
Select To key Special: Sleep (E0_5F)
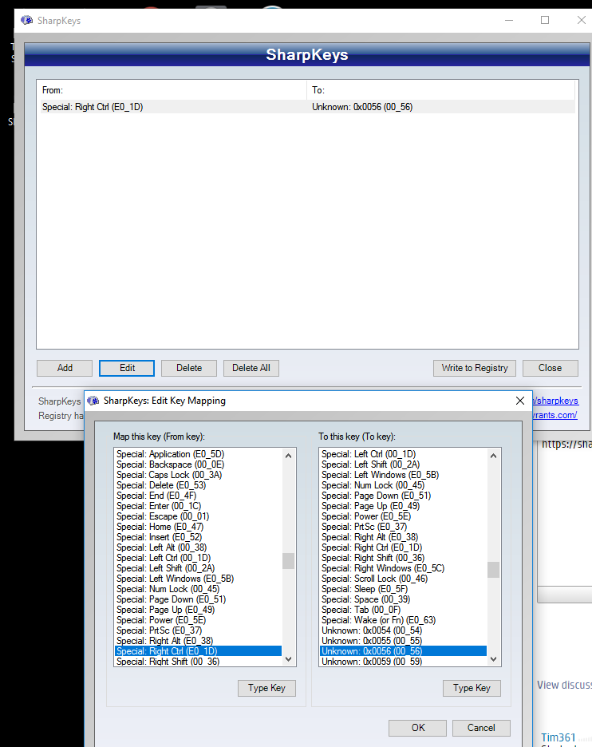coord(403,589)
